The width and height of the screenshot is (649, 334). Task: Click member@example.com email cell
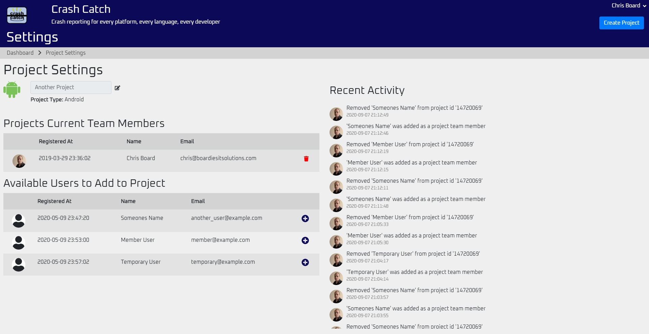[220, 240]
